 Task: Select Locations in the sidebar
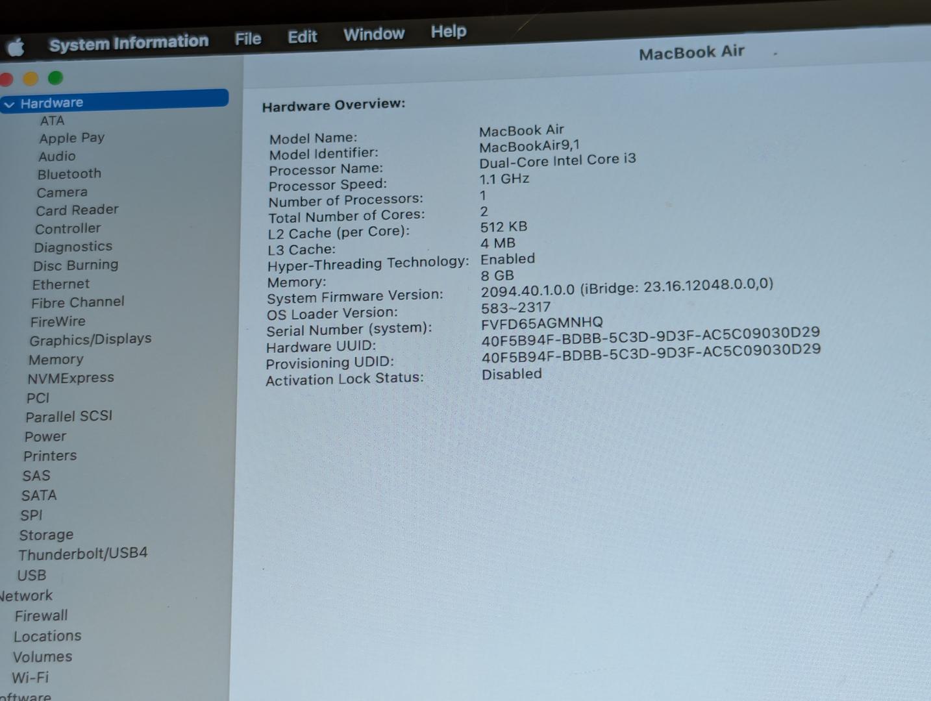coord(47,636)
